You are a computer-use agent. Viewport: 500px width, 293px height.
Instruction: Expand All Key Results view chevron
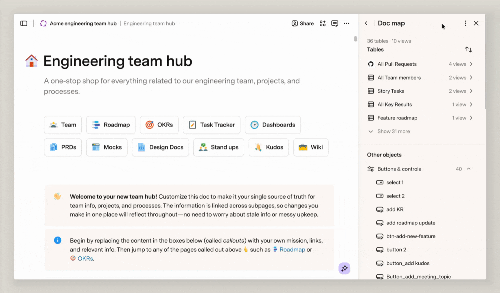point(471,104)
